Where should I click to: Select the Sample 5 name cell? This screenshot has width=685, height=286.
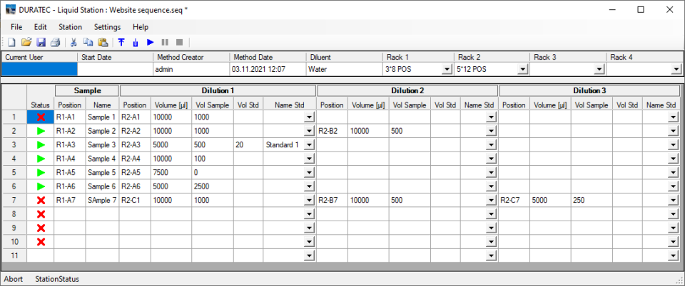[101, 172]
